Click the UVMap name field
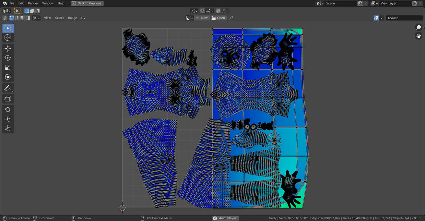 (x=404, y=18)
